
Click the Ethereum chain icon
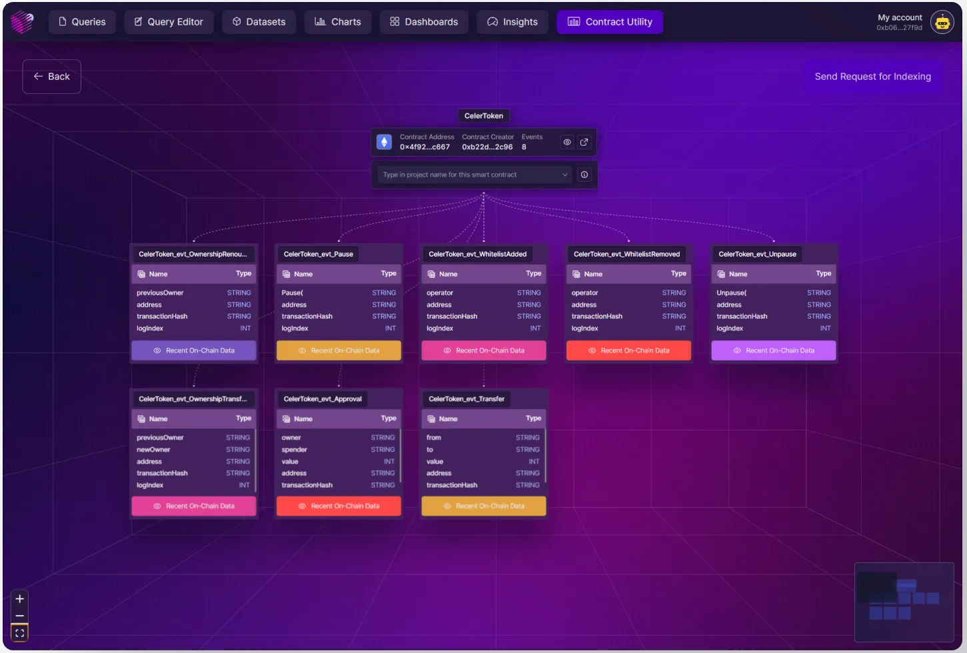point(384,142)
